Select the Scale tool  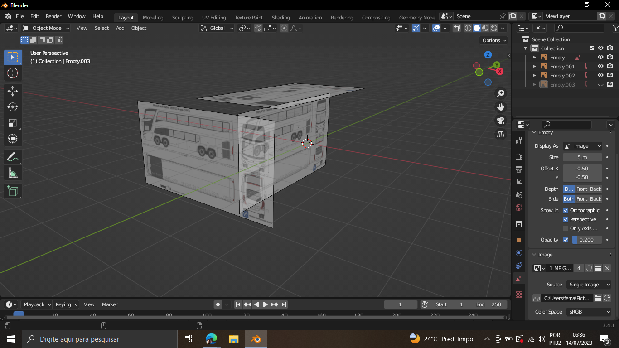[x=13, y=123]
